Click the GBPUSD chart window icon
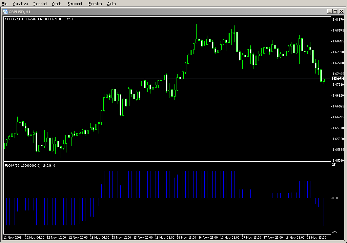Screen dimensions: 347x243 tap(5, 12)
